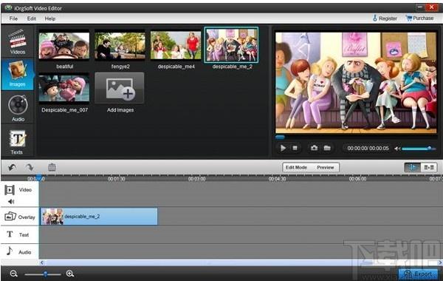Click the 00:01:30 ruler mark

tap(117, 179)
